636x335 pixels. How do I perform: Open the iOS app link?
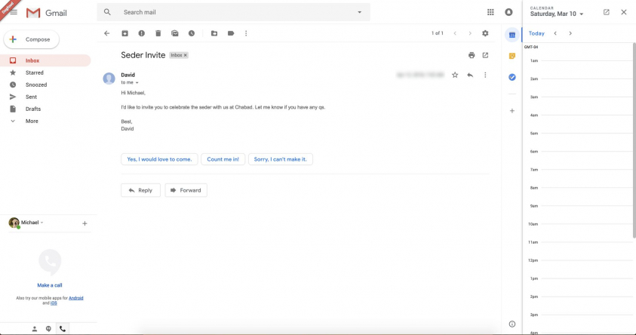pos(54,303)
